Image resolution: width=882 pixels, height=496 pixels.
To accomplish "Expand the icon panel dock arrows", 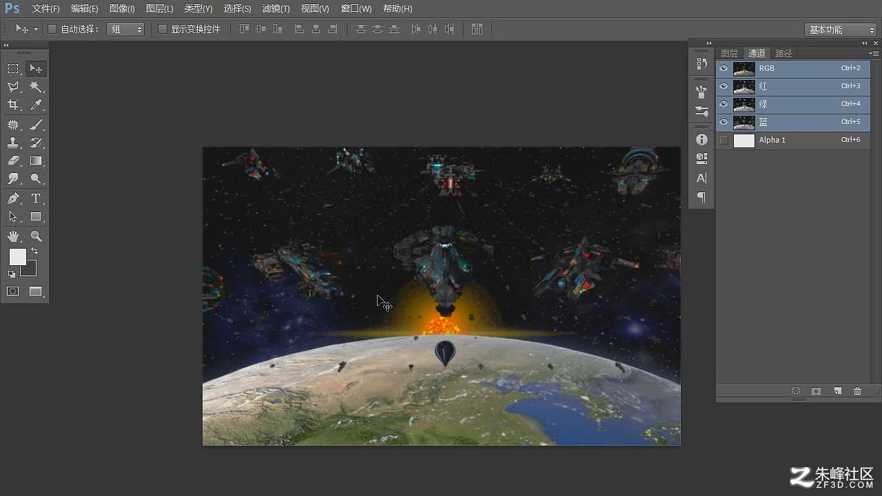I will point(709,43).
